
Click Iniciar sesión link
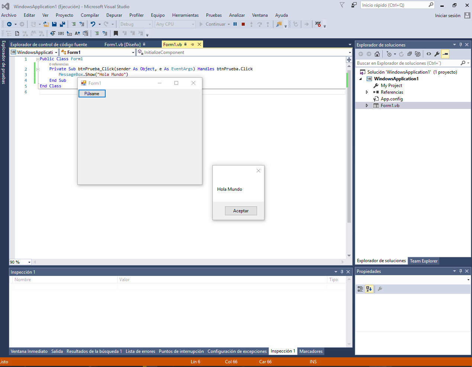click(448, 16)
